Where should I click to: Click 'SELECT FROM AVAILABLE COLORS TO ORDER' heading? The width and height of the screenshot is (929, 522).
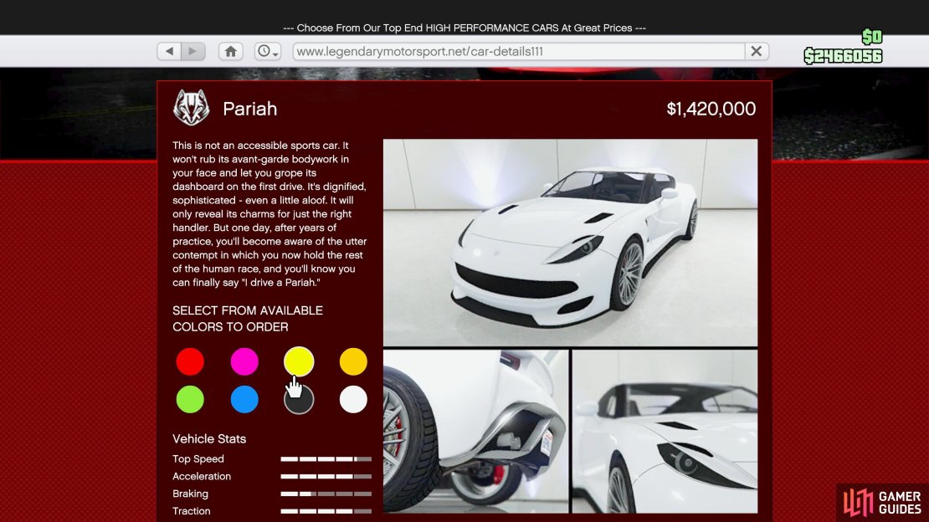click(248, 319)
